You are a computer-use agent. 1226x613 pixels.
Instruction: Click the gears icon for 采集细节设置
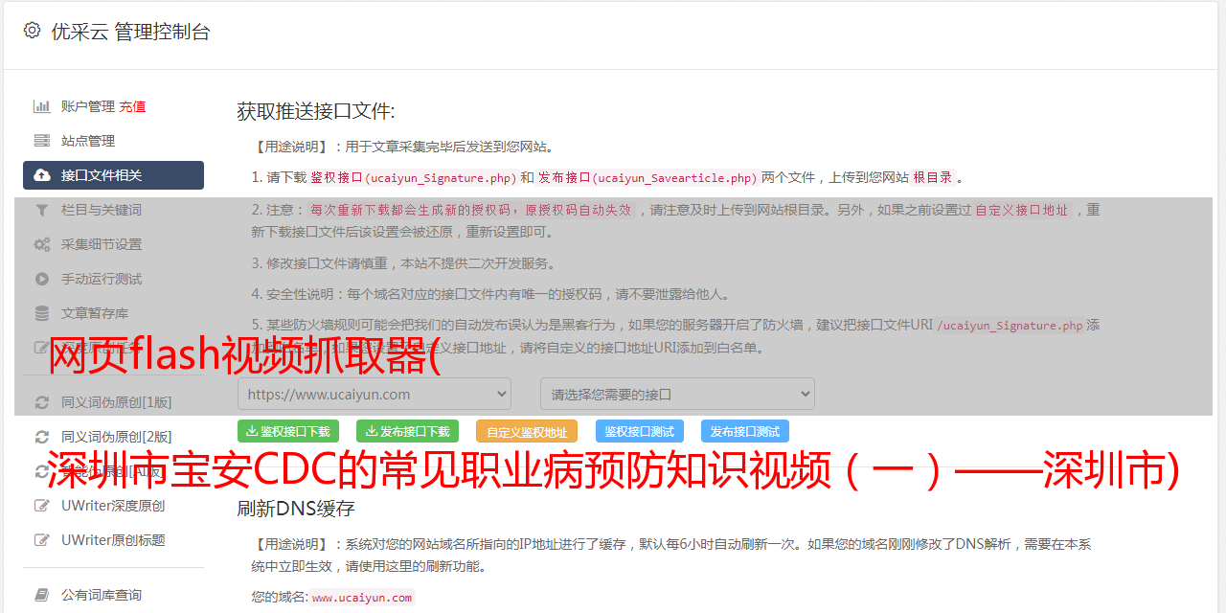tap(42, 244)
